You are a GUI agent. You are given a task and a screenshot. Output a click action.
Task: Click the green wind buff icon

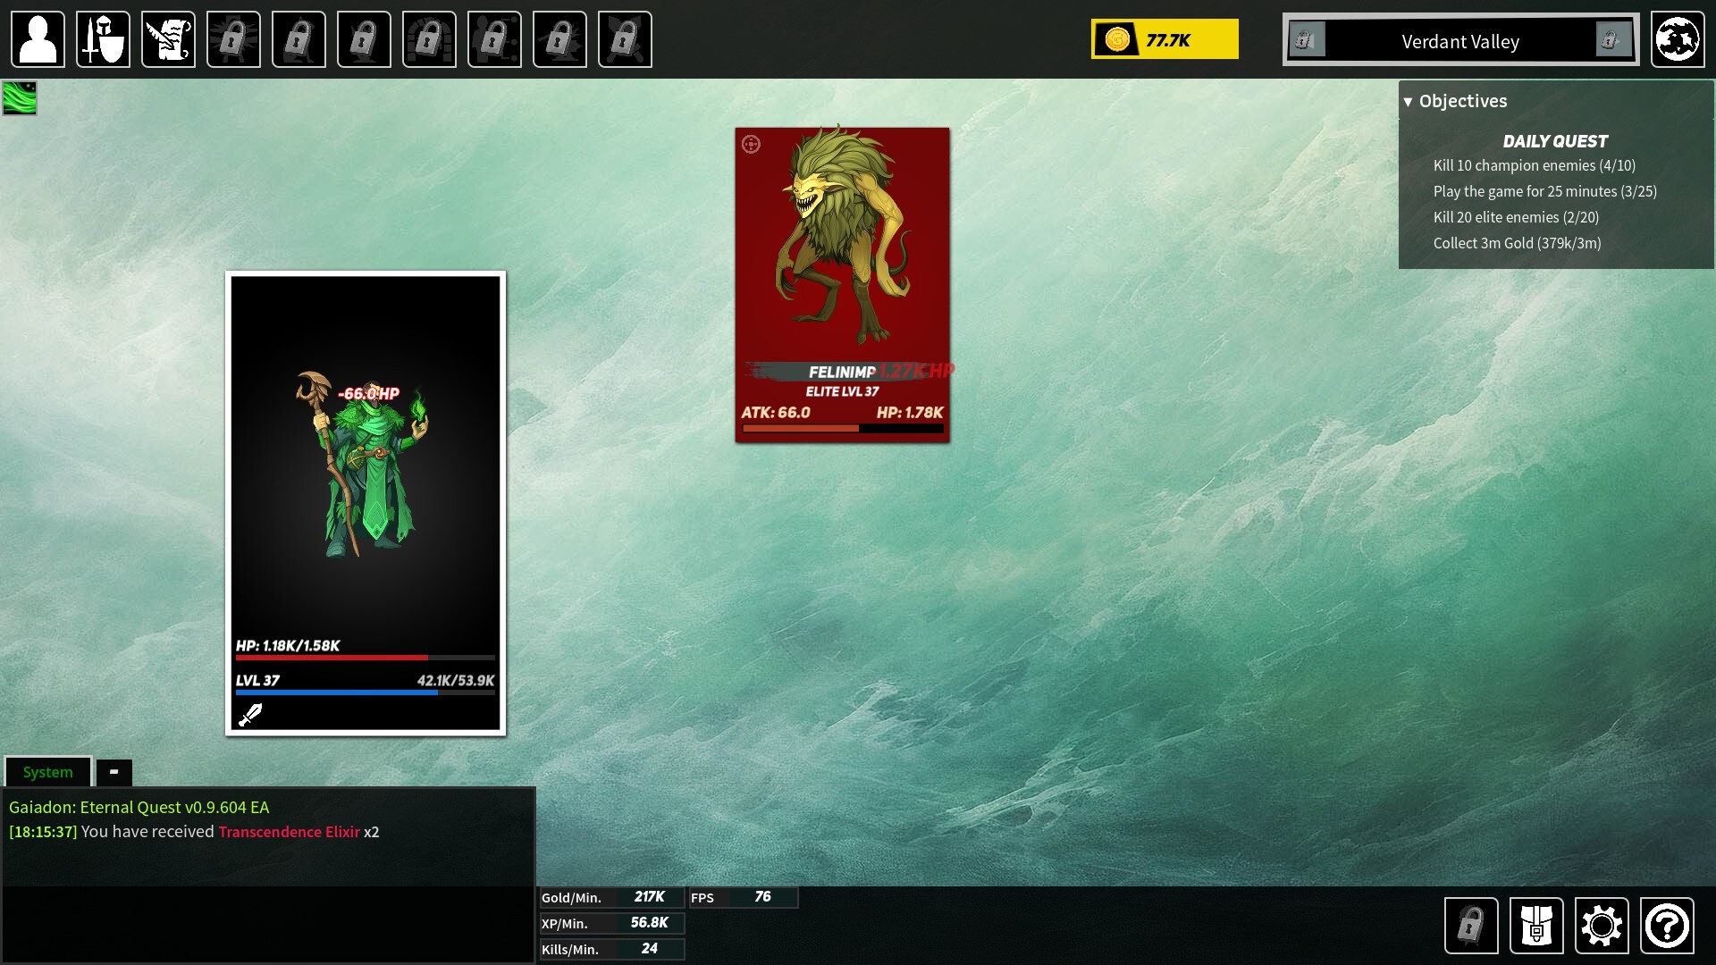[20, 98]
